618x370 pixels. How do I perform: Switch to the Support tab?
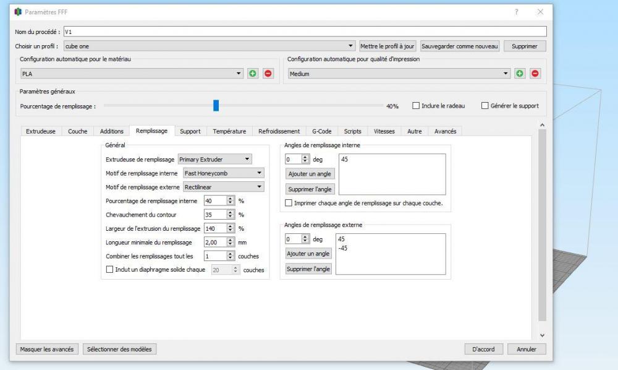coord(190,131)
